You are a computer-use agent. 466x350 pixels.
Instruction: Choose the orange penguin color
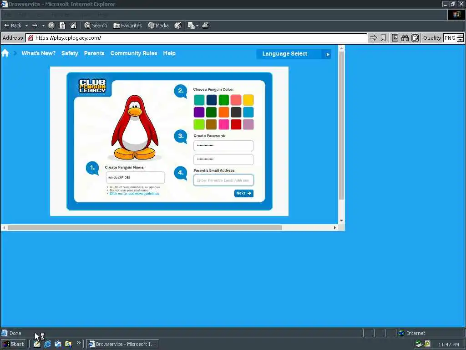pyautogui.click(x=224, y=112)
